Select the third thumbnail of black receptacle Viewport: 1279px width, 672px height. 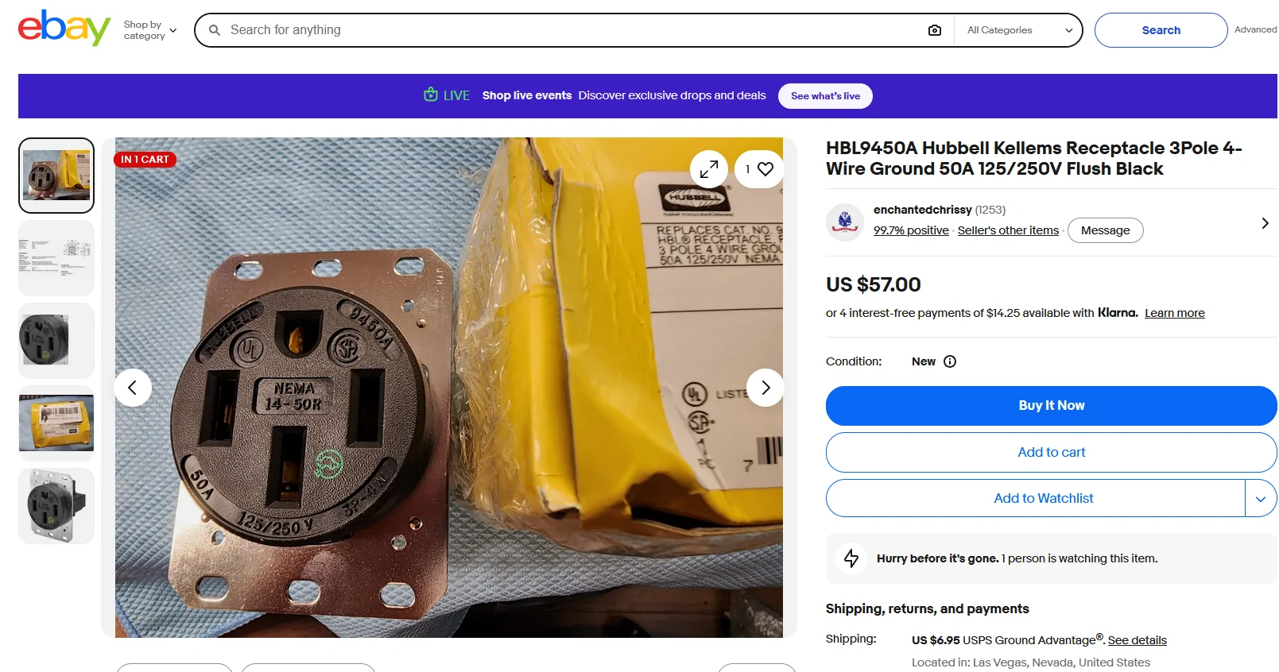(x=56, y=341)
